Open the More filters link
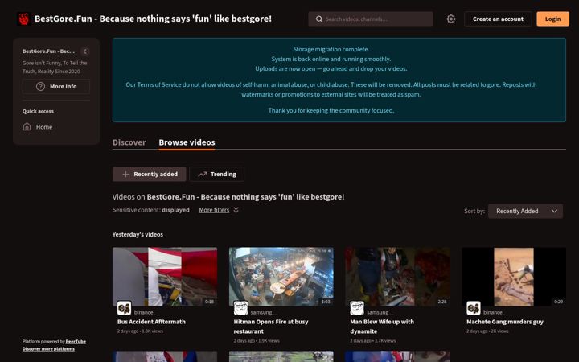The width and height of the screenshot is (579, 362). (x=214, y=210)
